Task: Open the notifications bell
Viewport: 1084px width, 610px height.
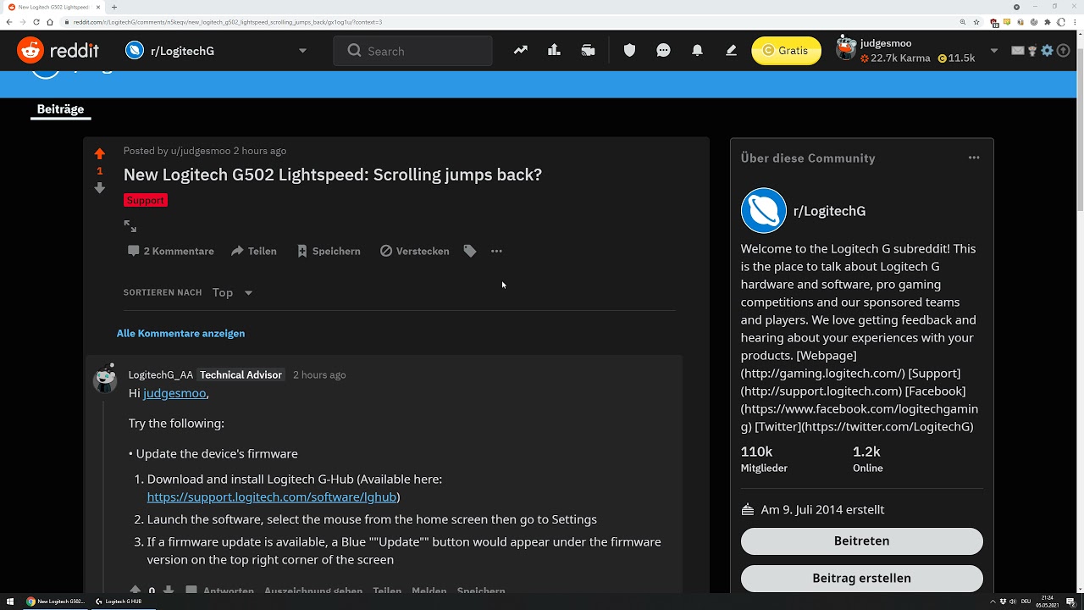Action: pyautogui.click(x=697, y=51)
